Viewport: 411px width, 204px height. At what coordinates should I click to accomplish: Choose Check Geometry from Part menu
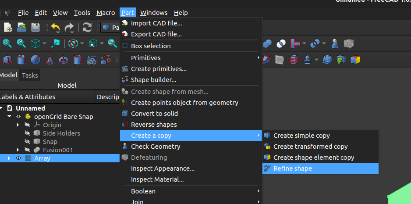pyautogui.click(x=156, y=147)
